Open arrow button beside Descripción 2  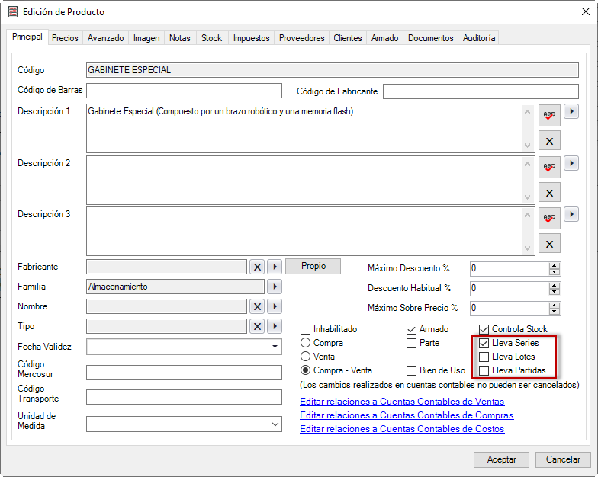pos(571,163)
